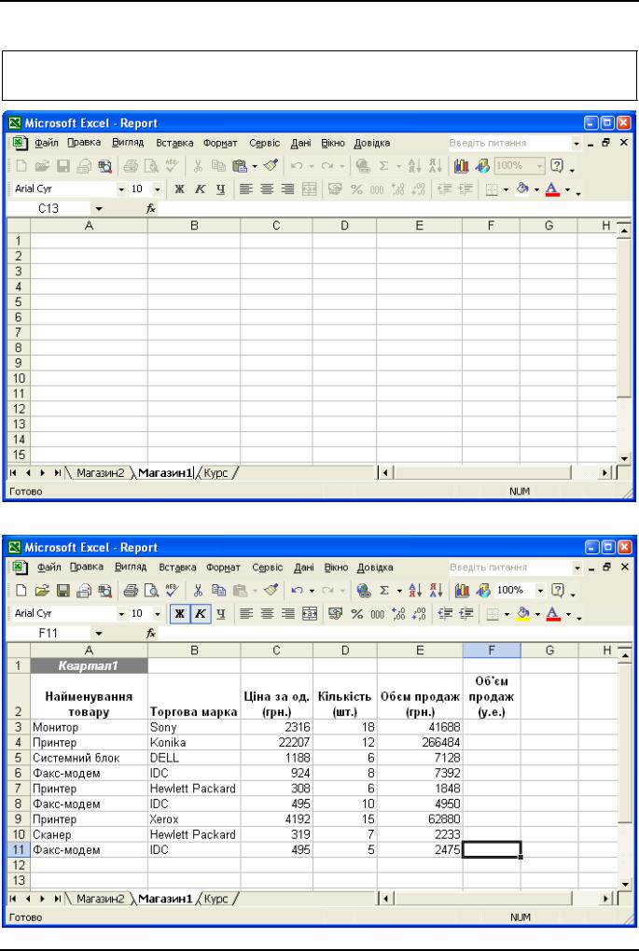Open Файл menu in the data-sheet window
639x951 pixels.
49,567
